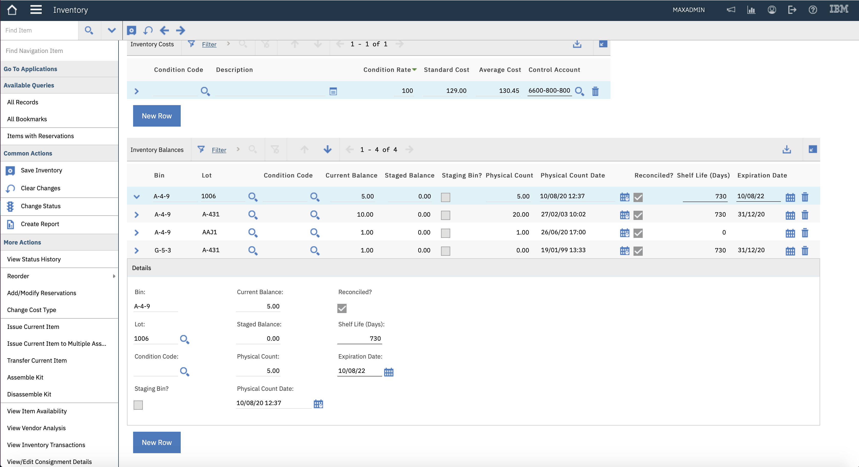Uncheck Reconciled for the AAJ1 lot row

638,233
